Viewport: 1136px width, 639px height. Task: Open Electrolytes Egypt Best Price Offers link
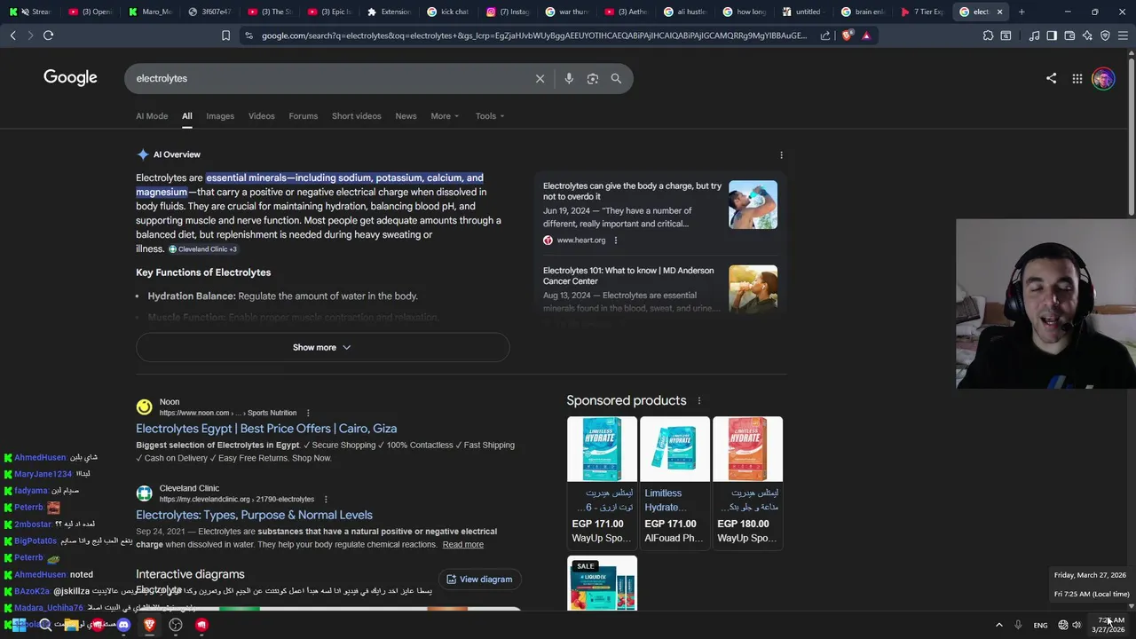266,429
